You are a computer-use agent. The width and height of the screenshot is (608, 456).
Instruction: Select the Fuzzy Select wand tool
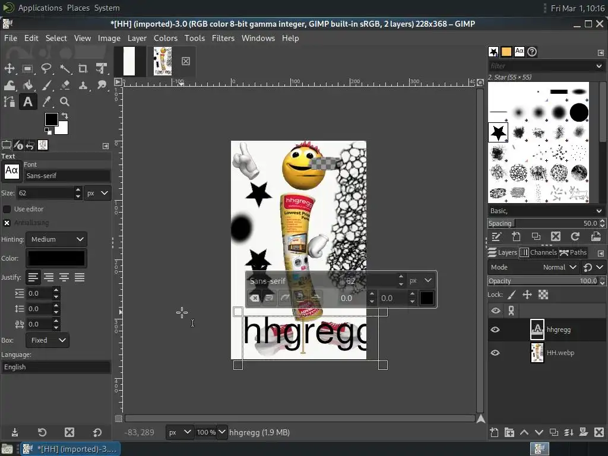[65, 69]
